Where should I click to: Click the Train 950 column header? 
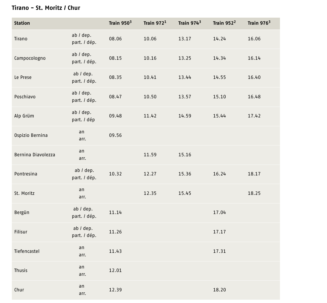coord(120,23)
